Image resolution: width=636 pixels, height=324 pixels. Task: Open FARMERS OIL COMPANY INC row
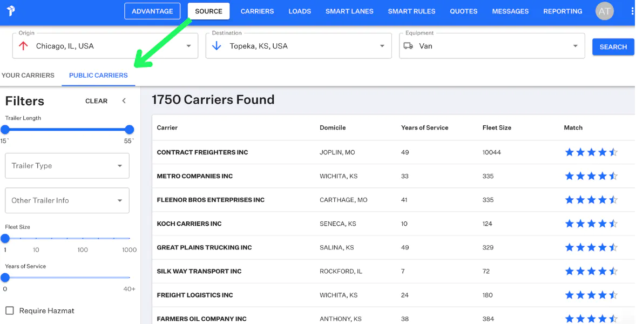[x=394, y=316]
